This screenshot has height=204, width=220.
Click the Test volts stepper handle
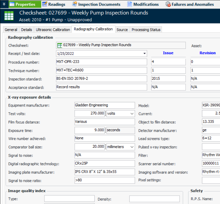click(105, 114)
